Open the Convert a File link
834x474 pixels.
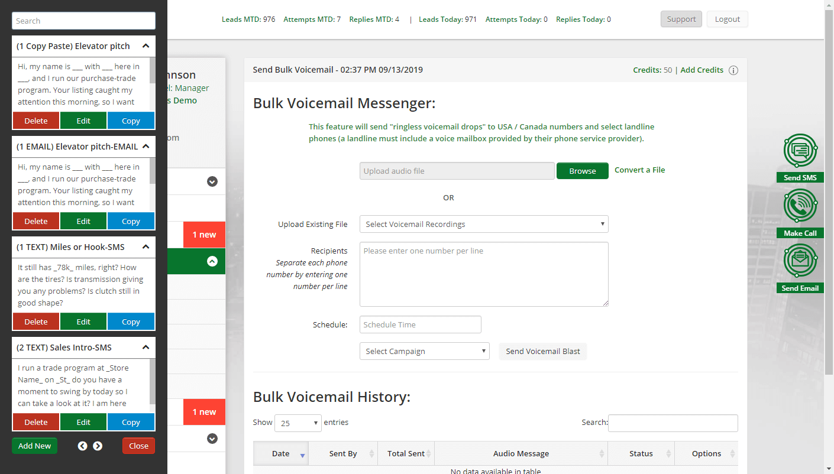(x=640, y=170)
